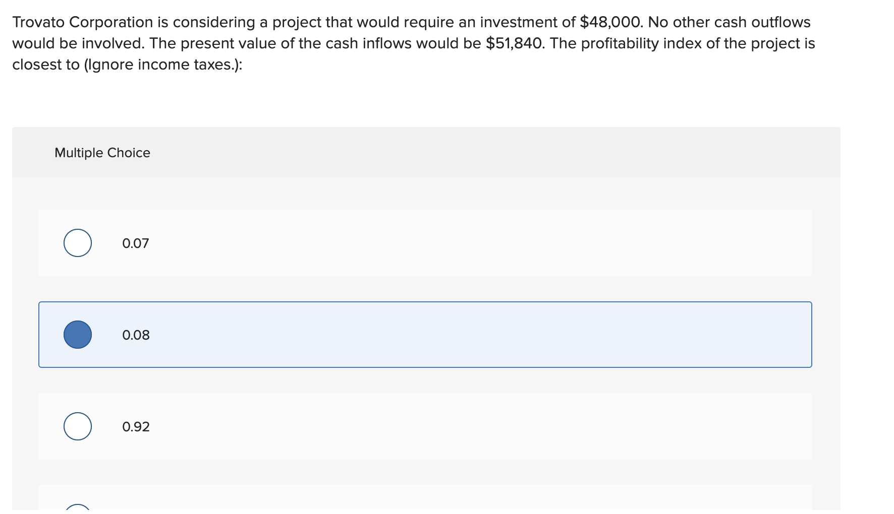
Task: Click the Multiple Choice section header
Action: (x=102, y=152)
